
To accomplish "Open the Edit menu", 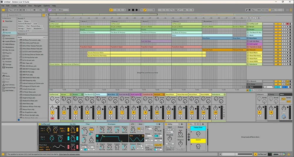I will [8, 6].
